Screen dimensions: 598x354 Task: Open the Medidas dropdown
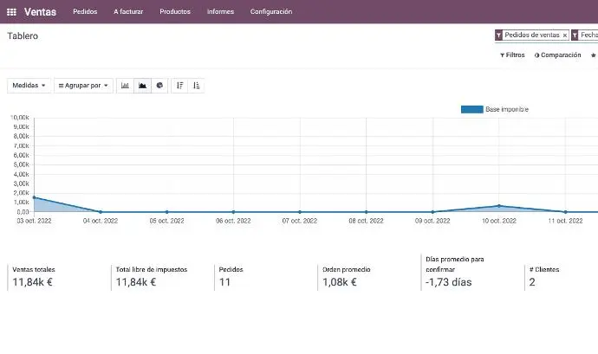(29, 86)
